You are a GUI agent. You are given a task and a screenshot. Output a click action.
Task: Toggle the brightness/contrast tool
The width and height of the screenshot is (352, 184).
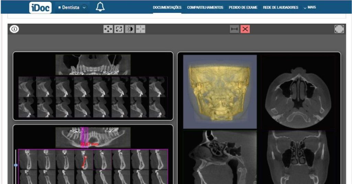tap(130, 29)
